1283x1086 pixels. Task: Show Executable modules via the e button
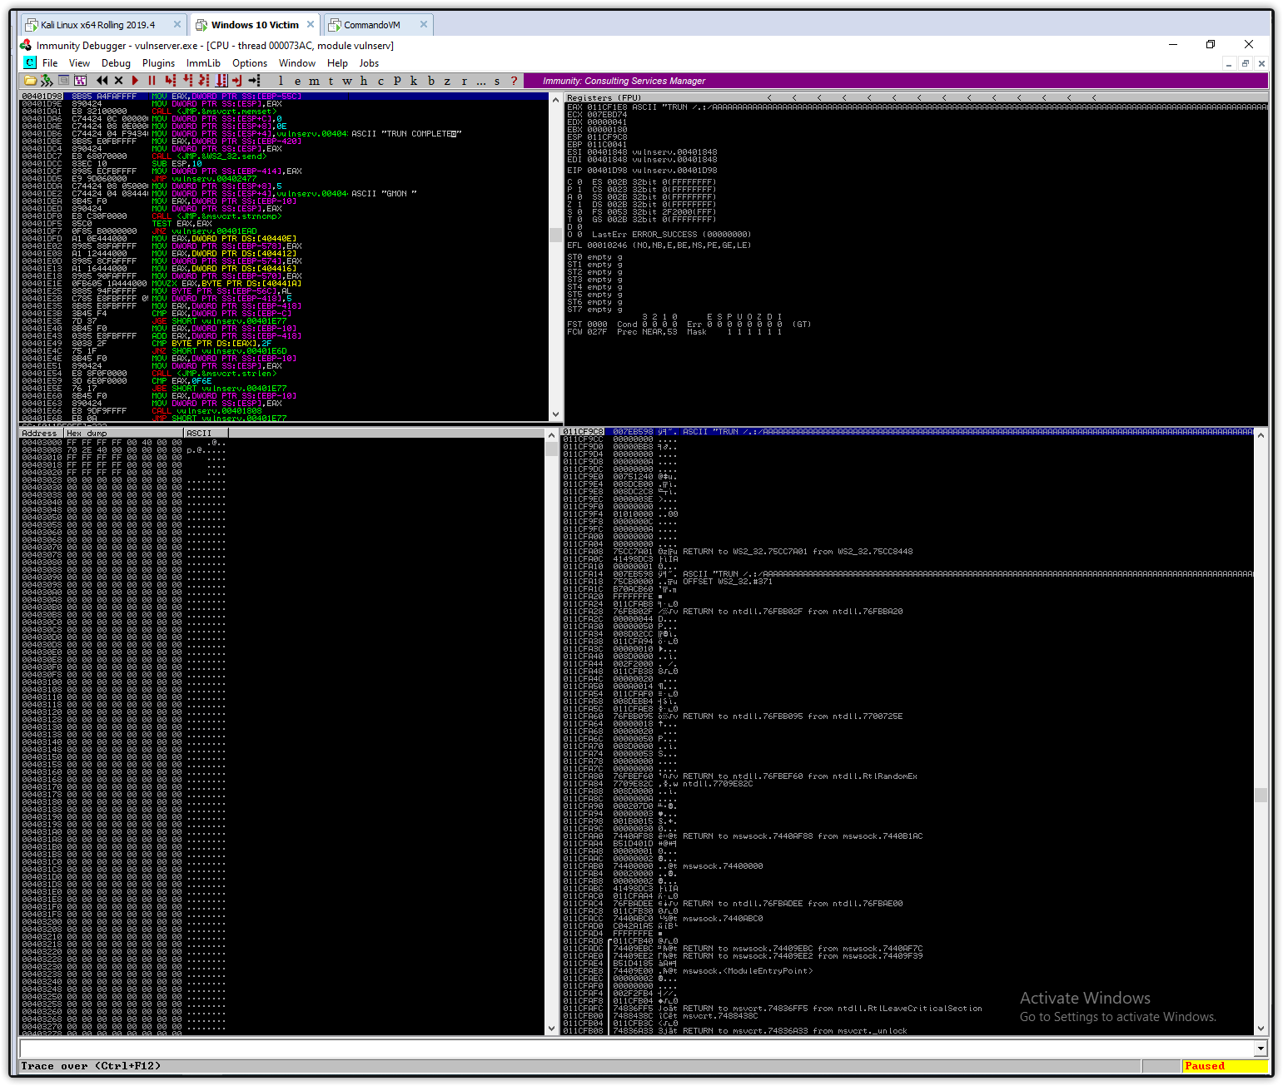tap(297, 81)
